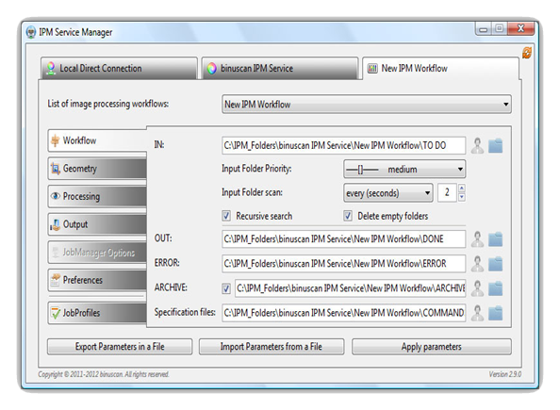Click the ERROR folder path input field
Image resolution: width=560 pixels, height=410 pixels.
coord(343,264)
